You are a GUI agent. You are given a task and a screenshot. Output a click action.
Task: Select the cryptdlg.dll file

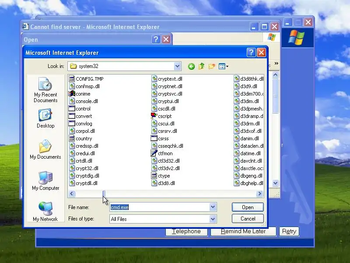84,176
